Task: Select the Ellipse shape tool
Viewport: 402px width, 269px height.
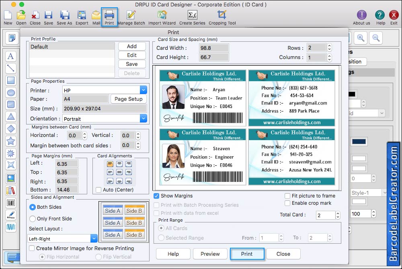Action: point(11,92)
